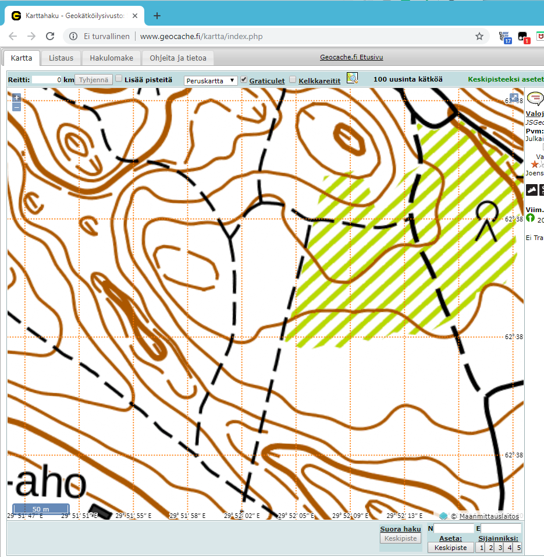Click the speech bubble cache icon
The height and width of the screenshot is (557, 544).
tap(534, 98)
